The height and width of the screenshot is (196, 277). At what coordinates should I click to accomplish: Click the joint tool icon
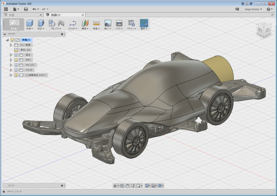[x=61, y=23]
